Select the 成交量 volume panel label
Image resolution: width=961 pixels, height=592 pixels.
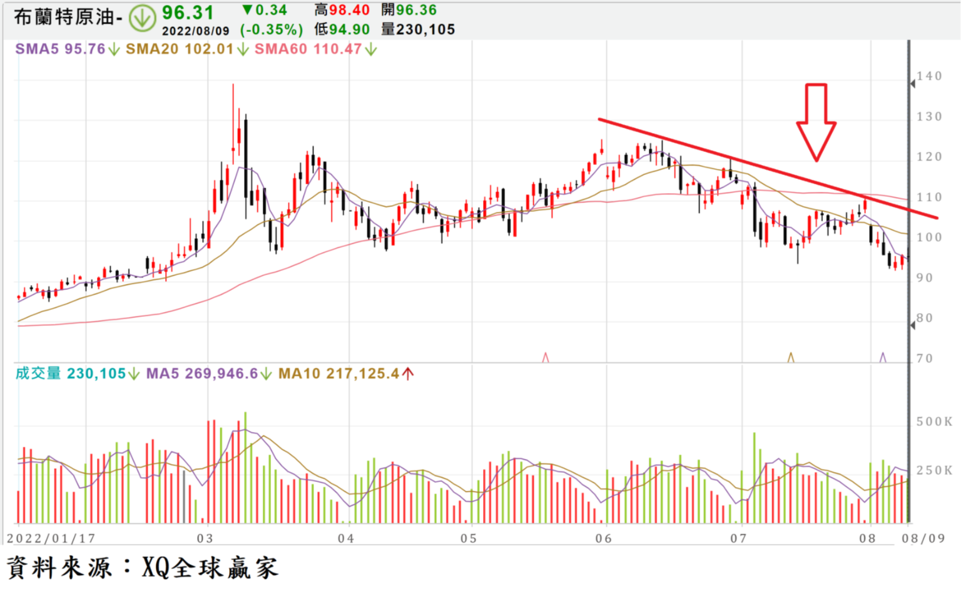38,374
